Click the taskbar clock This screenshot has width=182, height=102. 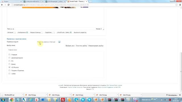click(x=176, y=100)
